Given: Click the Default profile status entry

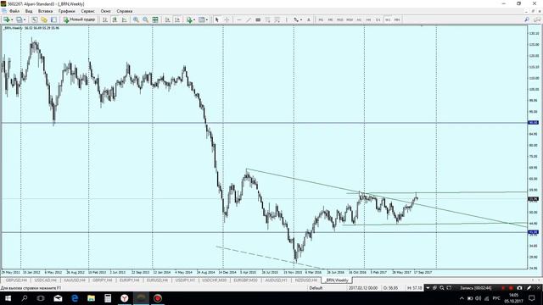Looking at the screenshot, I should (316, 288).
